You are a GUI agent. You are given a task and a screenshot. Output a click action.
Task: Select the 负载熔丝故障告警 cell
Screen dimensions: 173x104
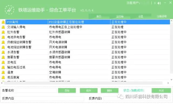pyautogui.click(x=19, y=42)
